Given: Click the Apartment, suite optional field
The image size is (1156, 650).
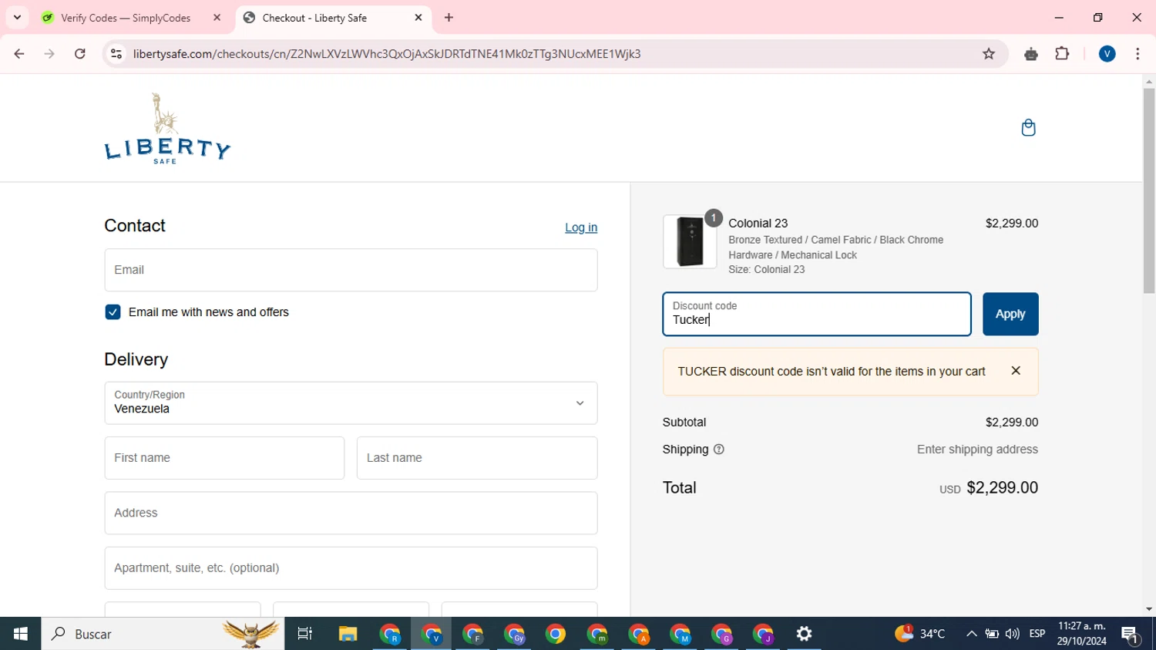Looking at the screenshot, I should pos(351,568).
